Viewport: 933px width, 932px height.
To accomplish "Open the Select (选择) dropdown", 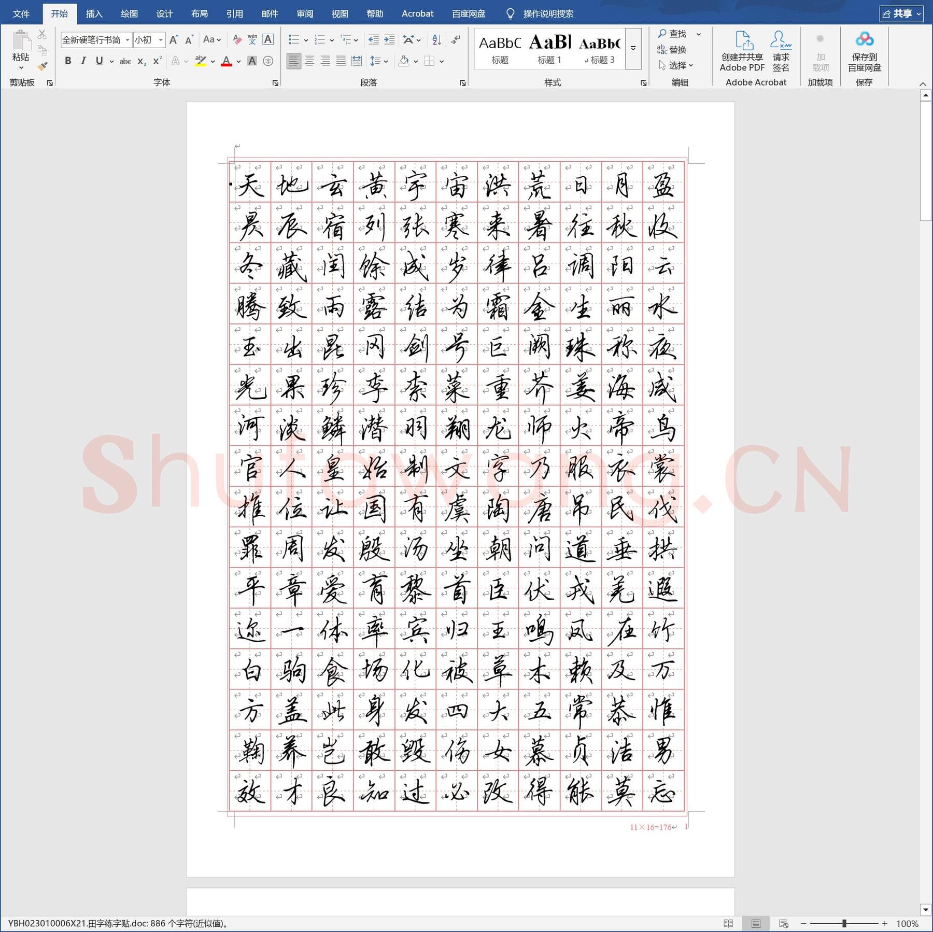I will [676, 65].
